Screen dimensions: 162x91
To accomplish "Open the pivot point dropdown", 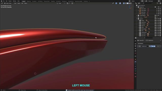I will coord(65,3).
